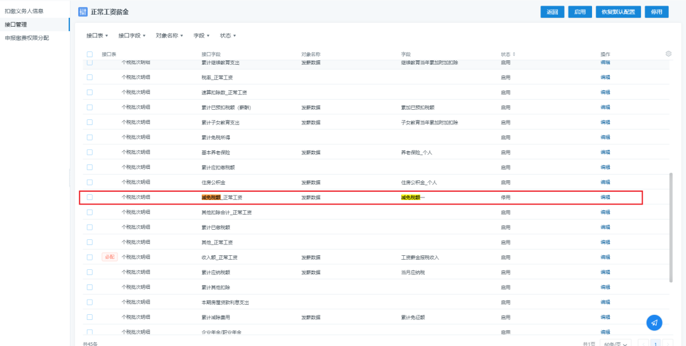
Task: Click the 其他扣除合计_正常工资 cell
Action: coord(226,212)
